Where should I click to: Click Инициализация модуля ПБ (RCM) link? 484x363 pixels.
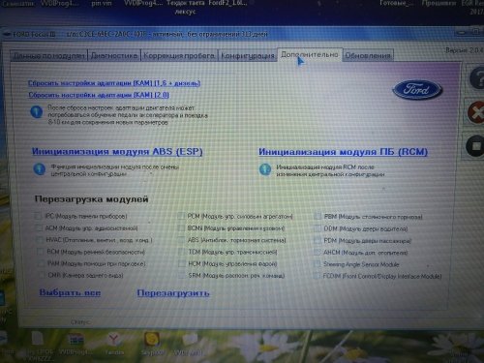coord(343,152)
